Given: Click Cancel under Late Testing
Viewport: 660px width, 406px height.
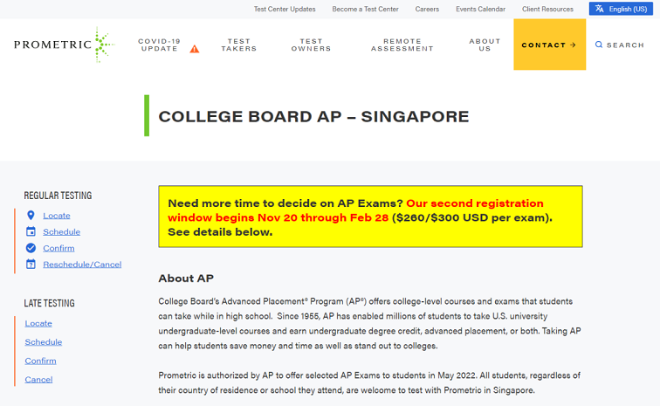Looking at the screenshot, I should coord(38,380).
